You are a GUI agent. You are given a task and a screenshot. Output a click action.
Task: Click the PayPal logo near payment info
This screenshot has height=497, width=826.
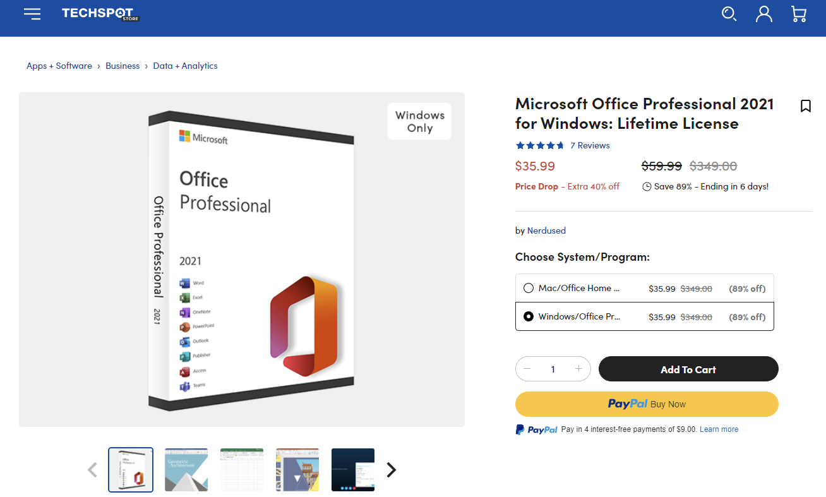[x=536, y=429]
